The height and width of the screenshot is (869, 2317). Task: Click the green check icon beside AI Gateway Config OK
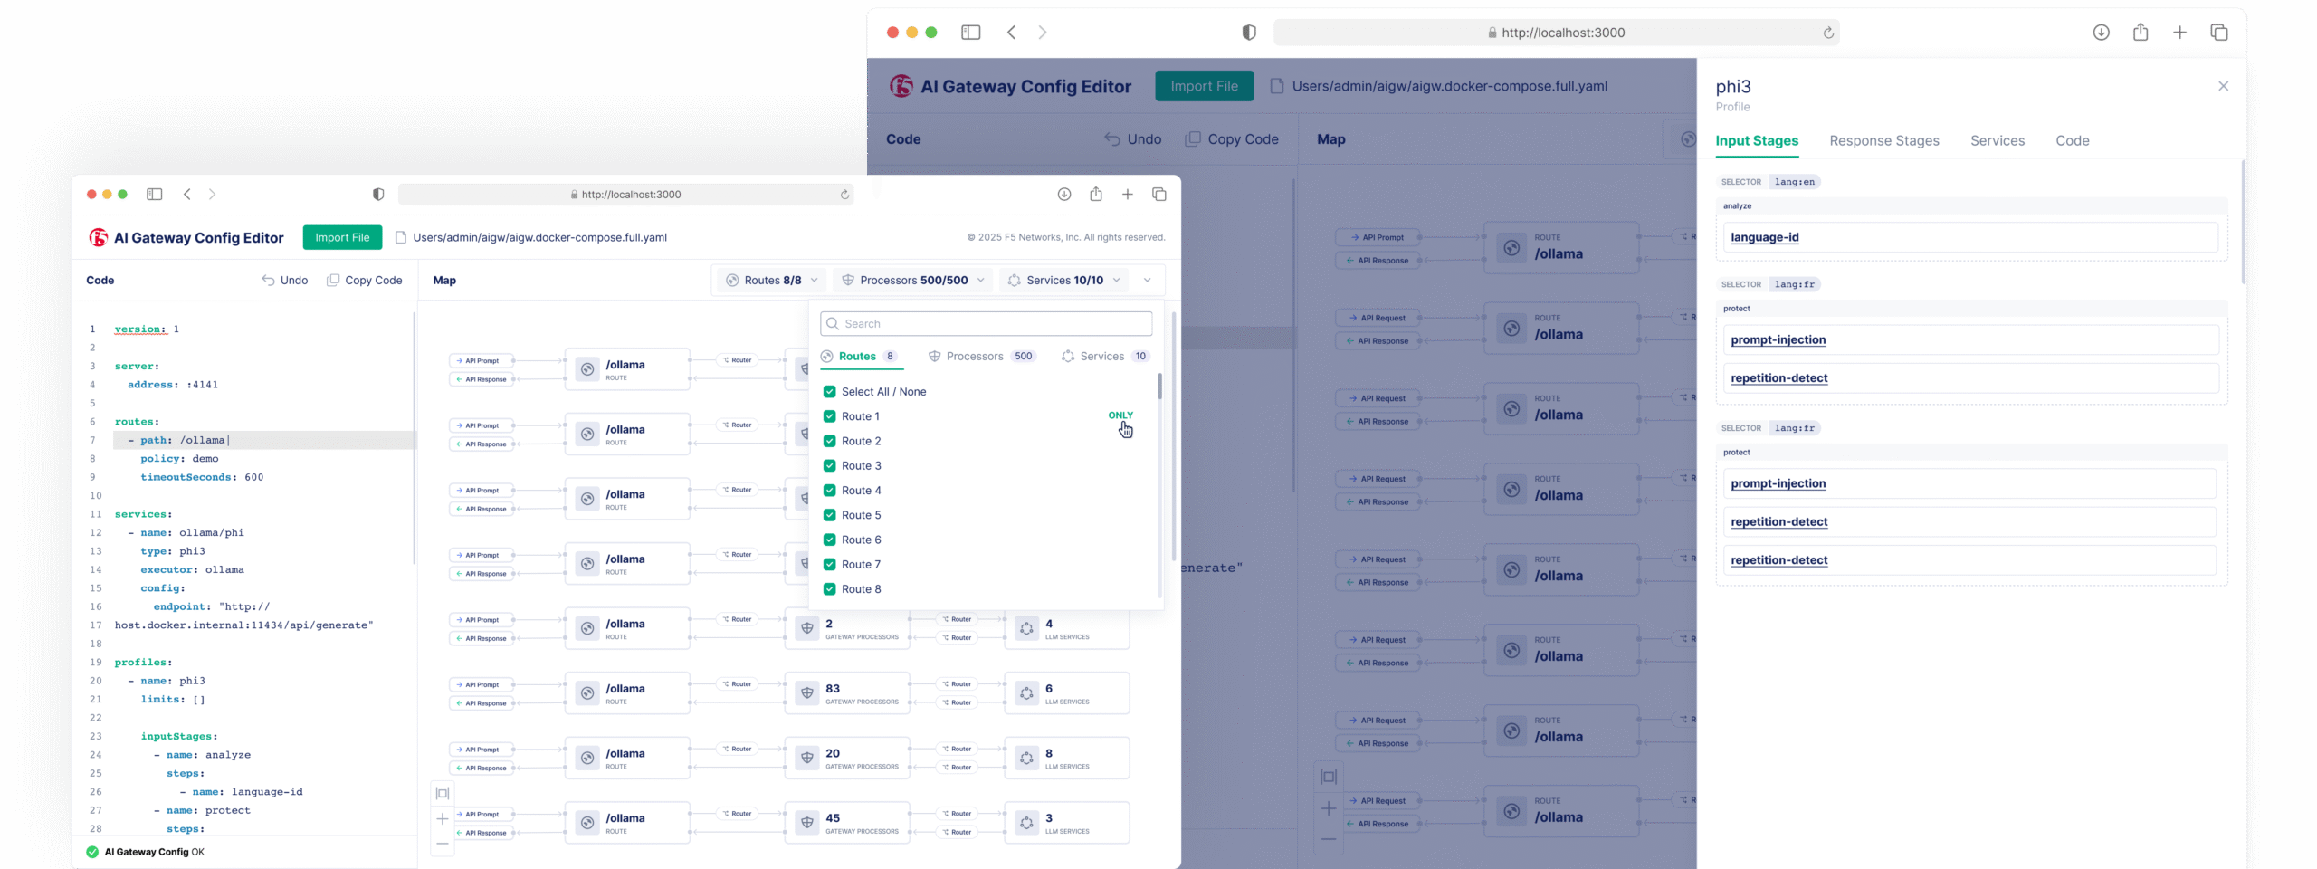tap(93, 852)
